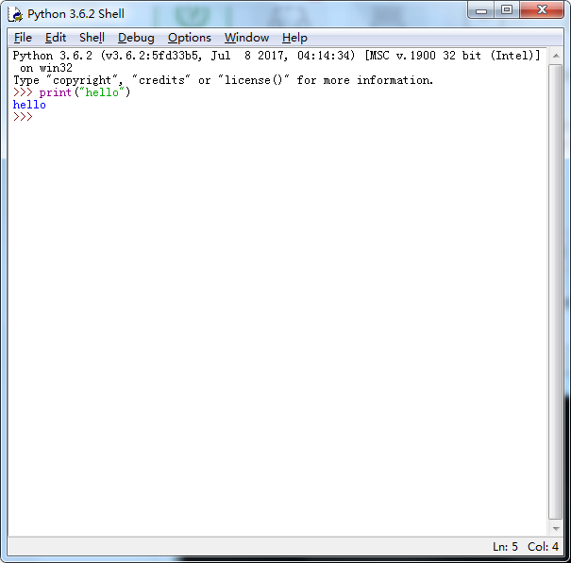
Task: Click the vertical scrollbar thumb
Action: click(556, 292)
